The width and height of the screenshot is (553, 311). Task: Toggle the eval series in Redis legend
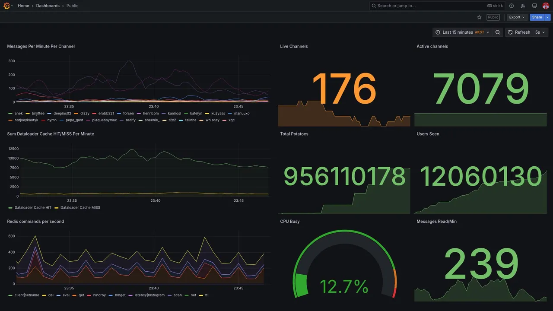(66, 295)
